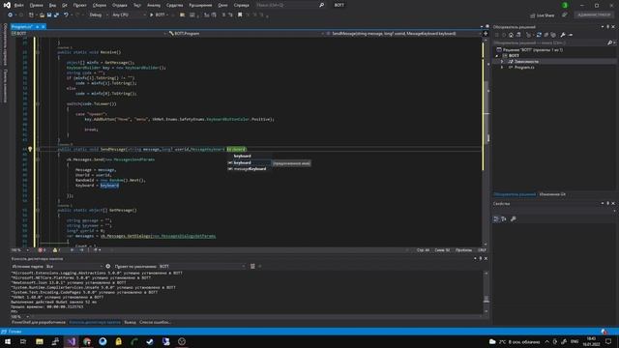
Task: Open the editor zoom 100% dropdown
Action: click(19, 250)
